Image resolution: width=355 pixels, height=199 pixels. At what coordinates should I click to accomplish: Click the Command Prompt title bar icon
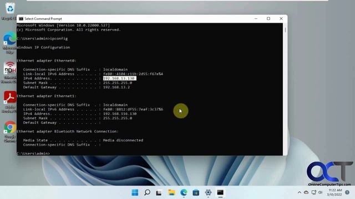point(21,19)
